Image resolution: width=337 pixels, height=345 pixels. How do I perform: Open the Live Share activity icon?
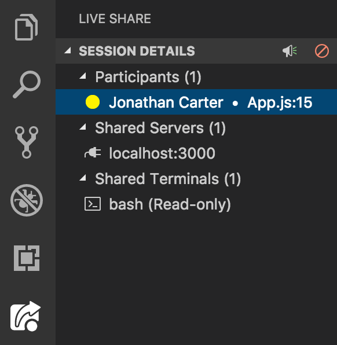[x=25, y=316]
